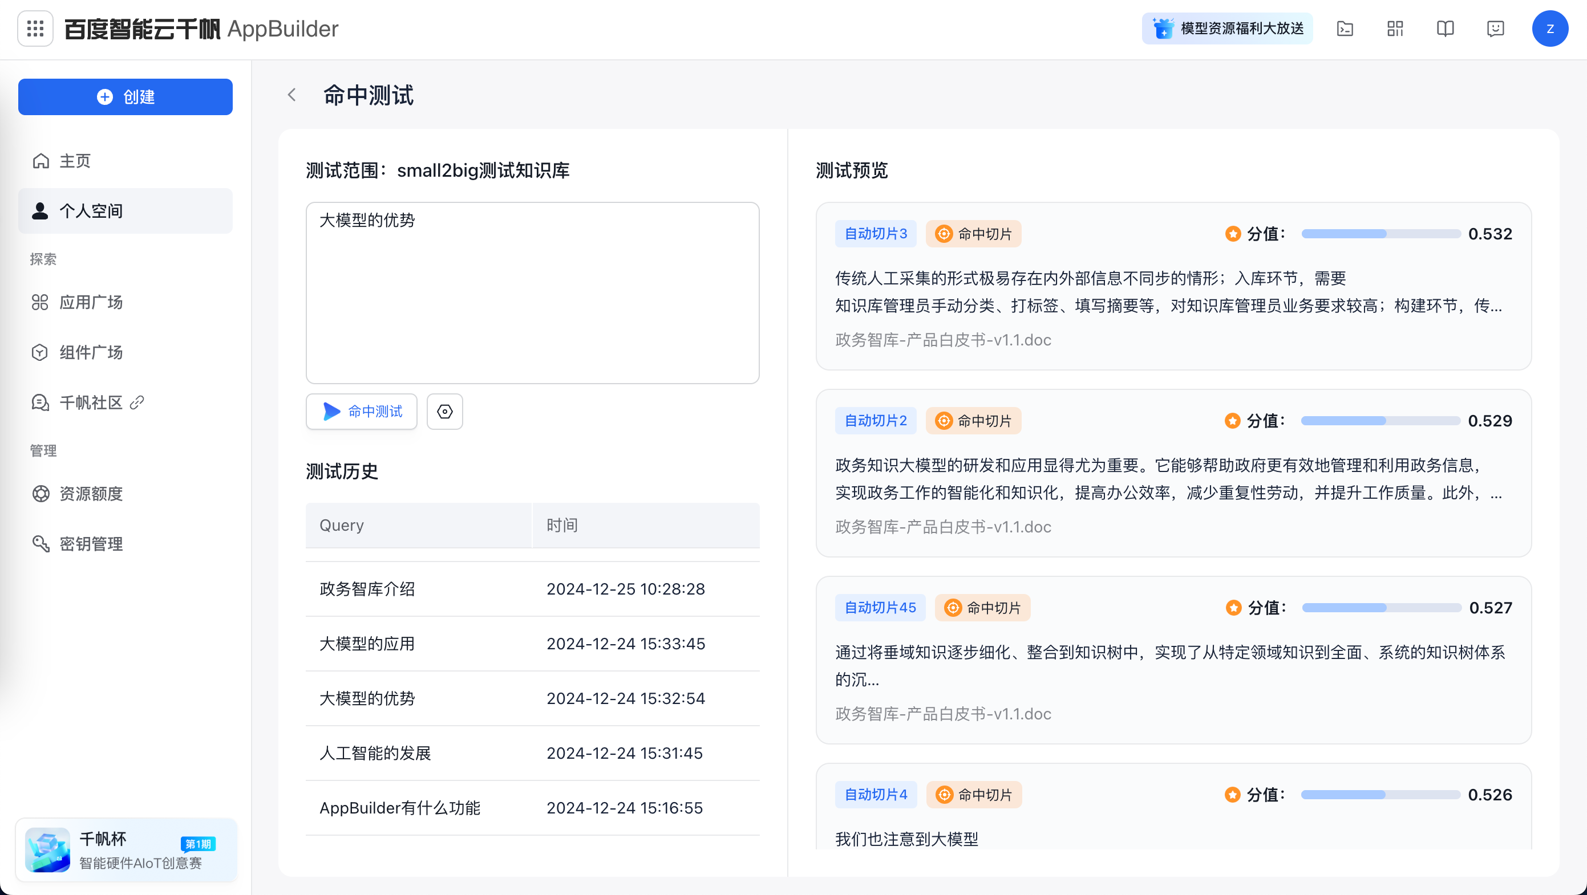The image size is (1587, 895).
Task: Click the 密钥管理 key icon
Action: pos(41,543)
